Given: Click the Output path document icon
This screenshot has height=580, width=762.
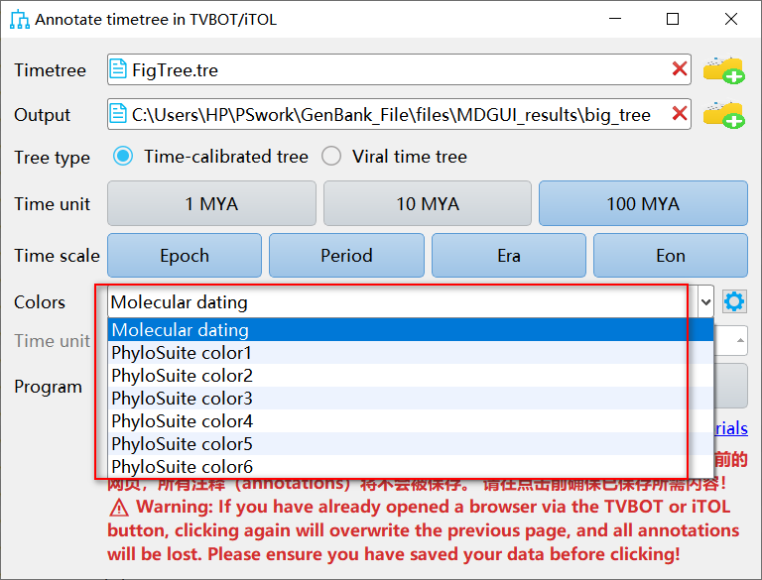Looking at the screenshot, I should coord(118,114).
